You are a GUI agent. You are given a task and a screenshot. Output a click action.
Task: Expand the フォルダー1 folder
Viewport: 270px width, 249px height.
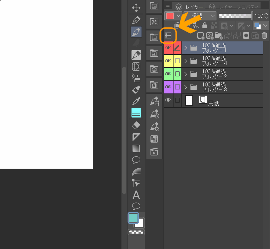pos(186,48)
